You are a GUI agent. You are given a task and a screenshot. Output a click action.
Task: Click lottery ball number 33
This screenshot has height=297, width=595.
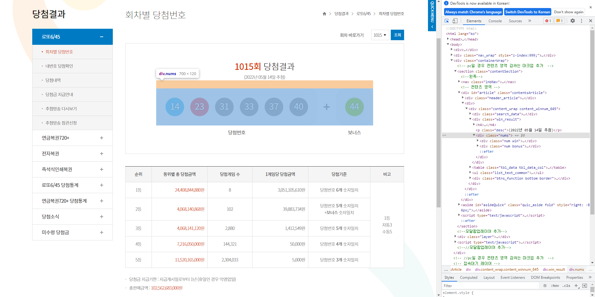click(x=249, y=107)
